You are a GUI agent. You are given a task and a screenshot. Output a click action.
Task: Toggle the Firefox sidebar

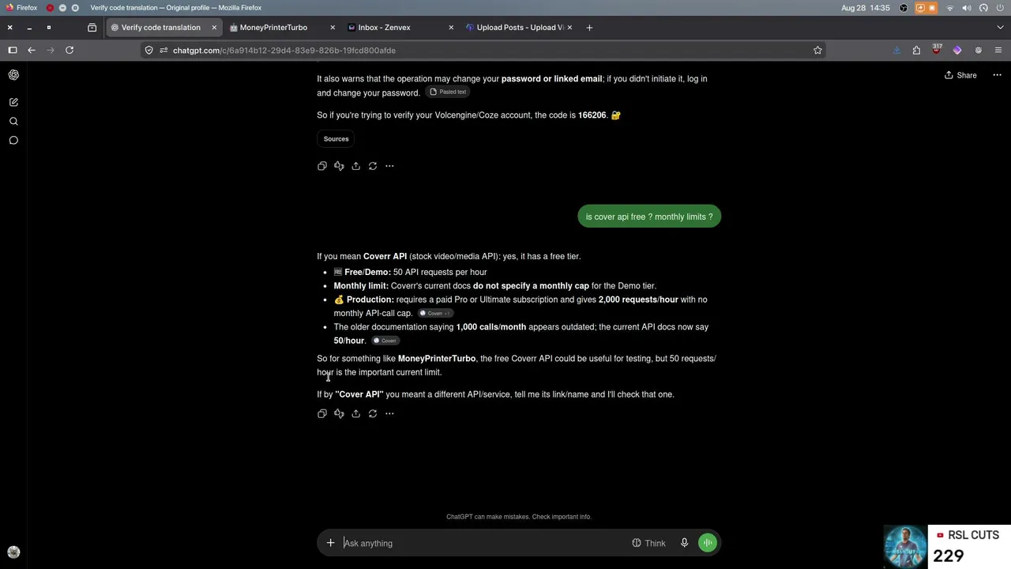[x=13, y=51]
